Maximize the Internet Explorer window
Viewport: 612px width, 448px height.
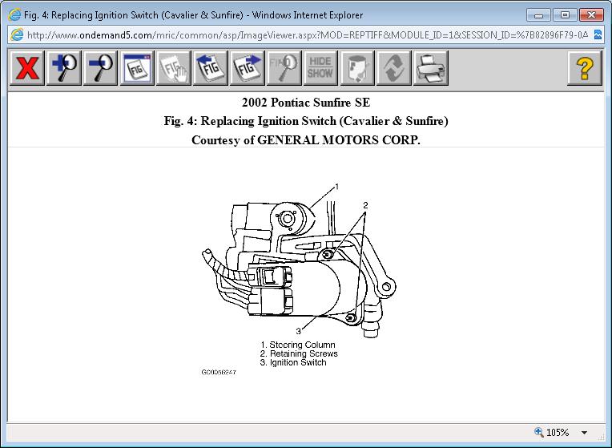coord(565,14)
